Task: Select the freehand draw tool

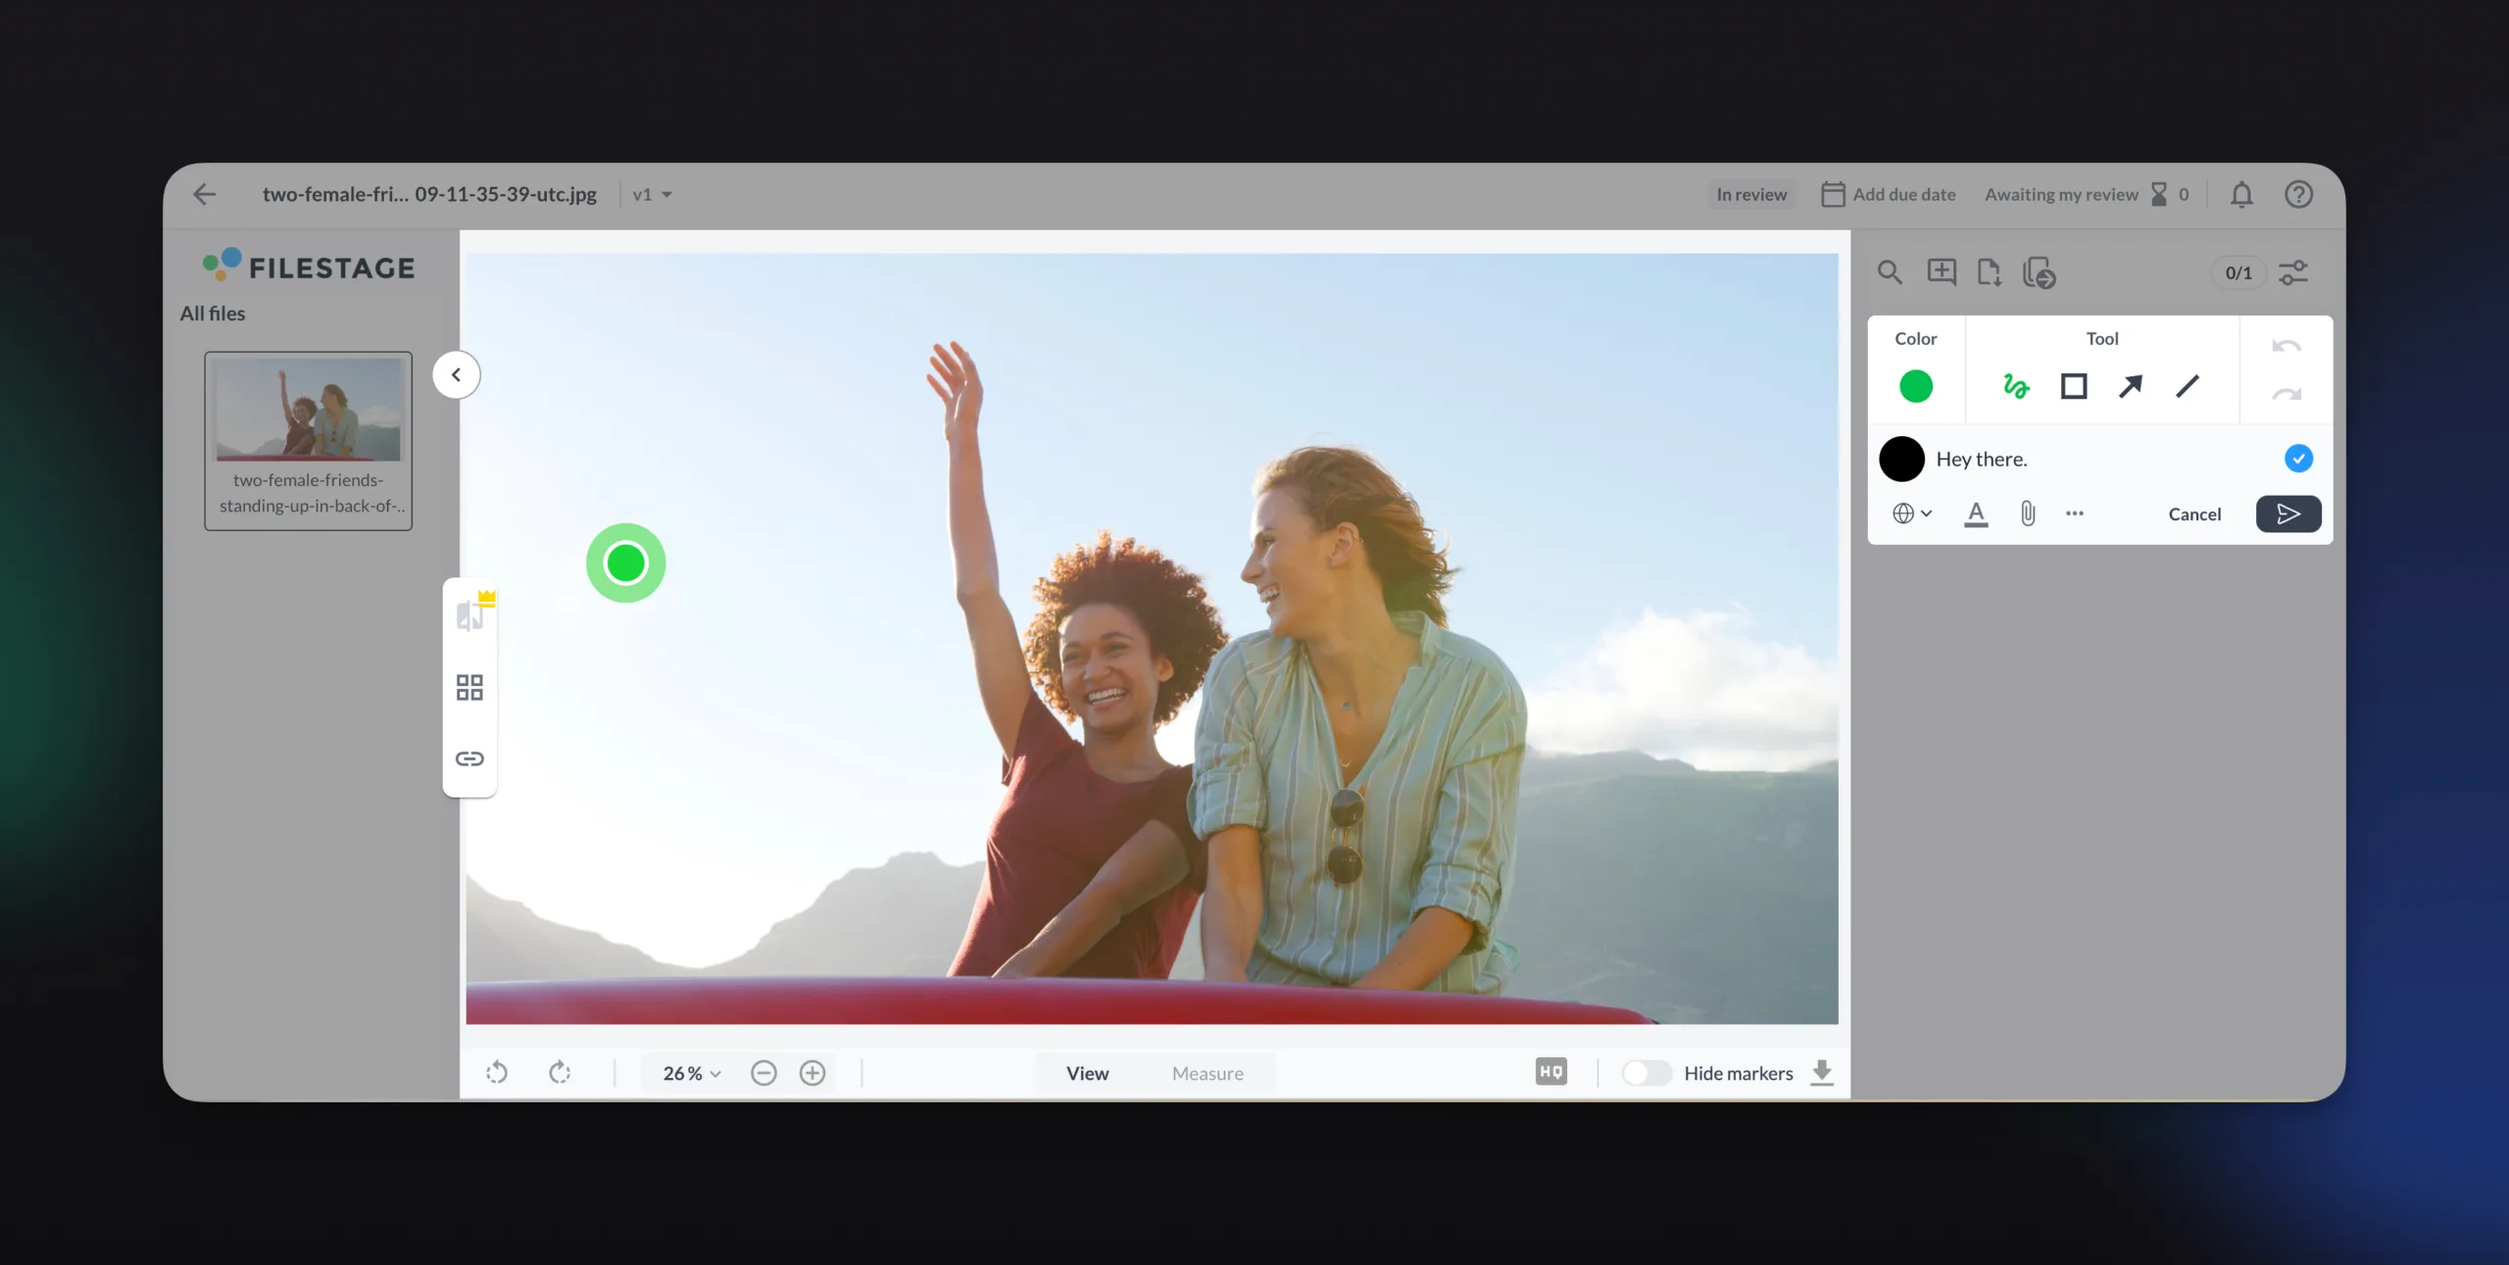Action: (2016, 387)
